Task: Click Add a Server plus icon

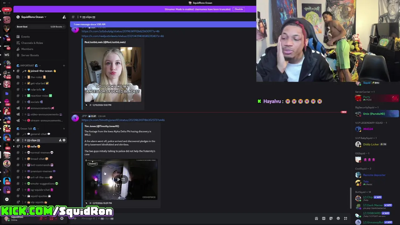Action: [x=7, y=199]
